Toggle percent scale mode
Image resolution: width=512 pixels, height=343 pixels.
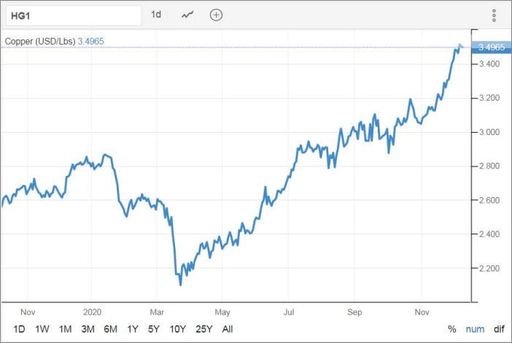point(451,329)
